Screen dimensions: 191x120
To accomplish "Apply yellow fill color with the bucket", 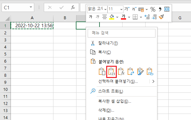I will coord(112,17).
